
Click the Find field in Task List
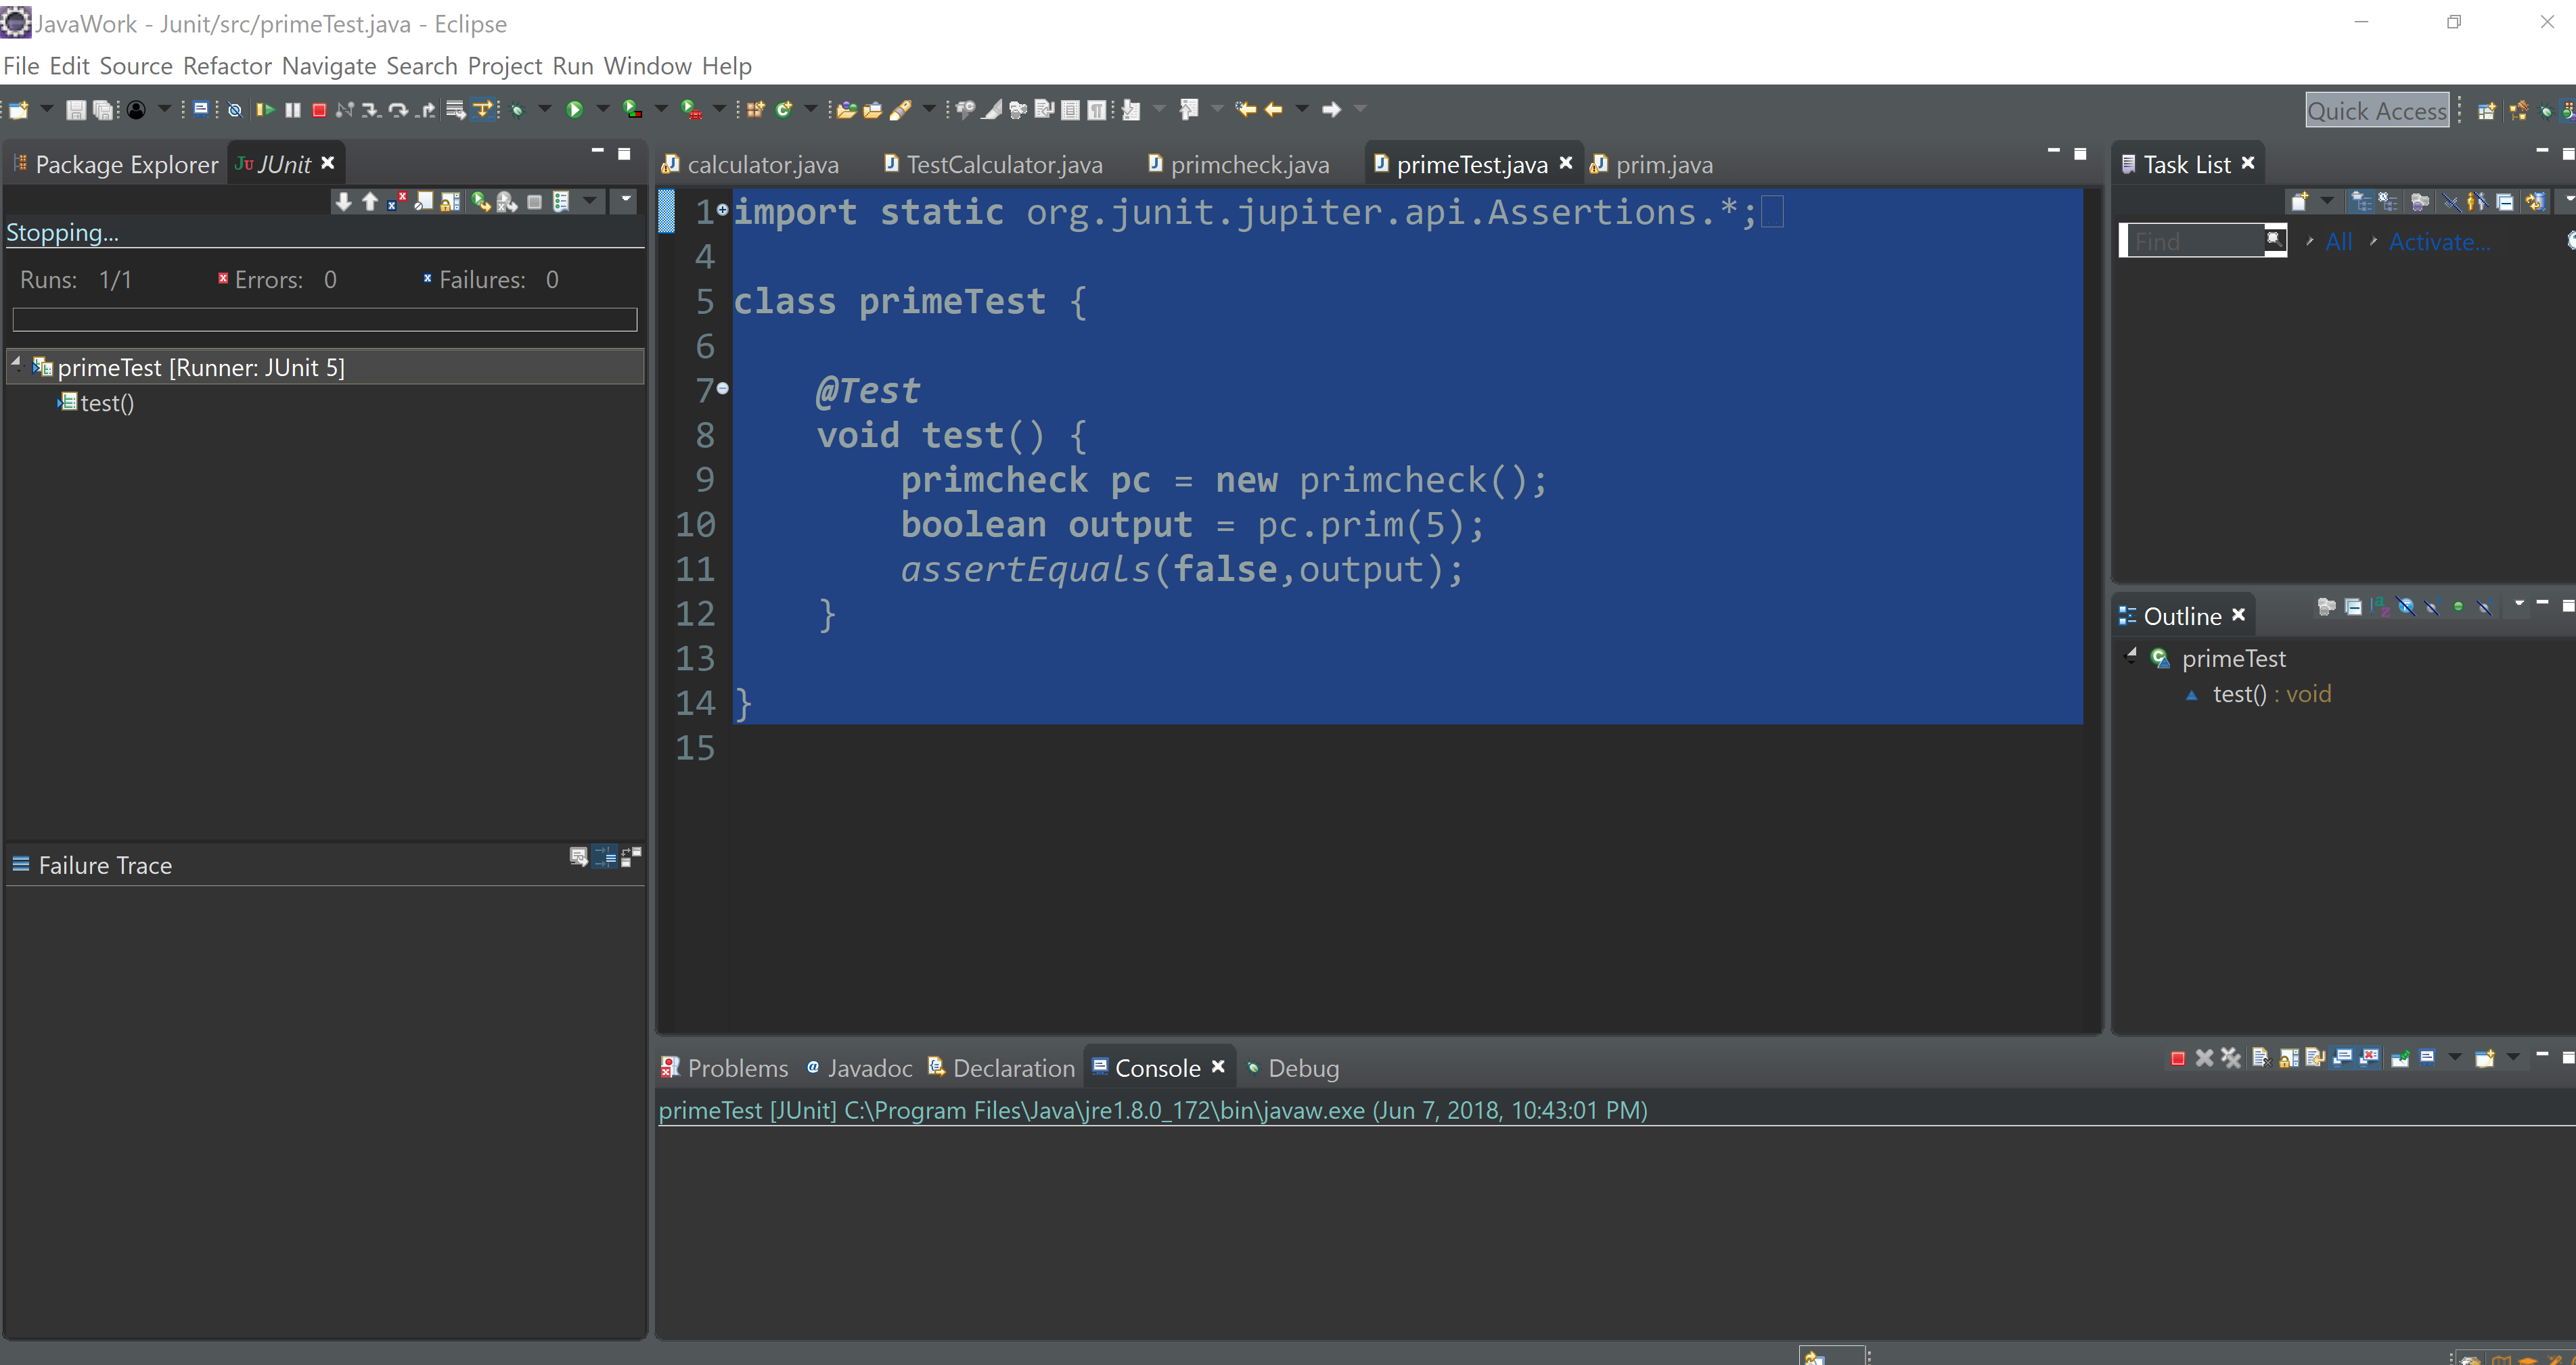point(2195,242)
